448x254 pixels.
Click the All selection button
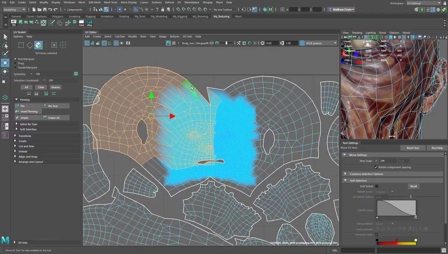[26, 87]
